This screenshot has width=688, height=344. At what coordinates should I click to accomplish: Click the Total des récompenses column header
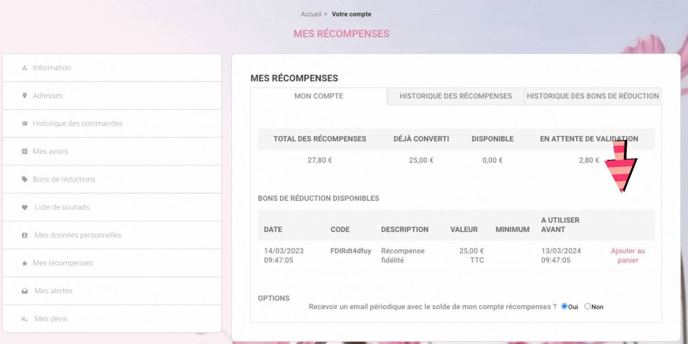(320, 139)
